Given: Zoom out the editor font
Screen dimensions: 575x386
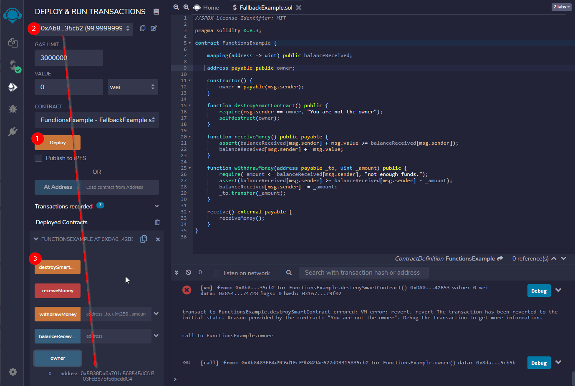Looking at the screenshot, I should pos(176,8).
